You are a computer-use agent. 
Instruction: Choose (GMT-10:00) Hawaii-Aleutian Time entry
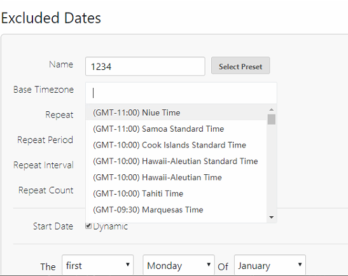point(176,177)
